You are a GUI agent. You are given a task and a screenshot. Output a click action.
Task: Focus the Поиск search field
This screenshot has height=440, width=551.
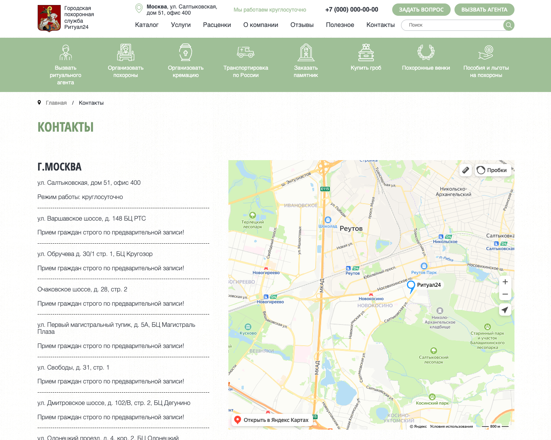pos(452,25)
